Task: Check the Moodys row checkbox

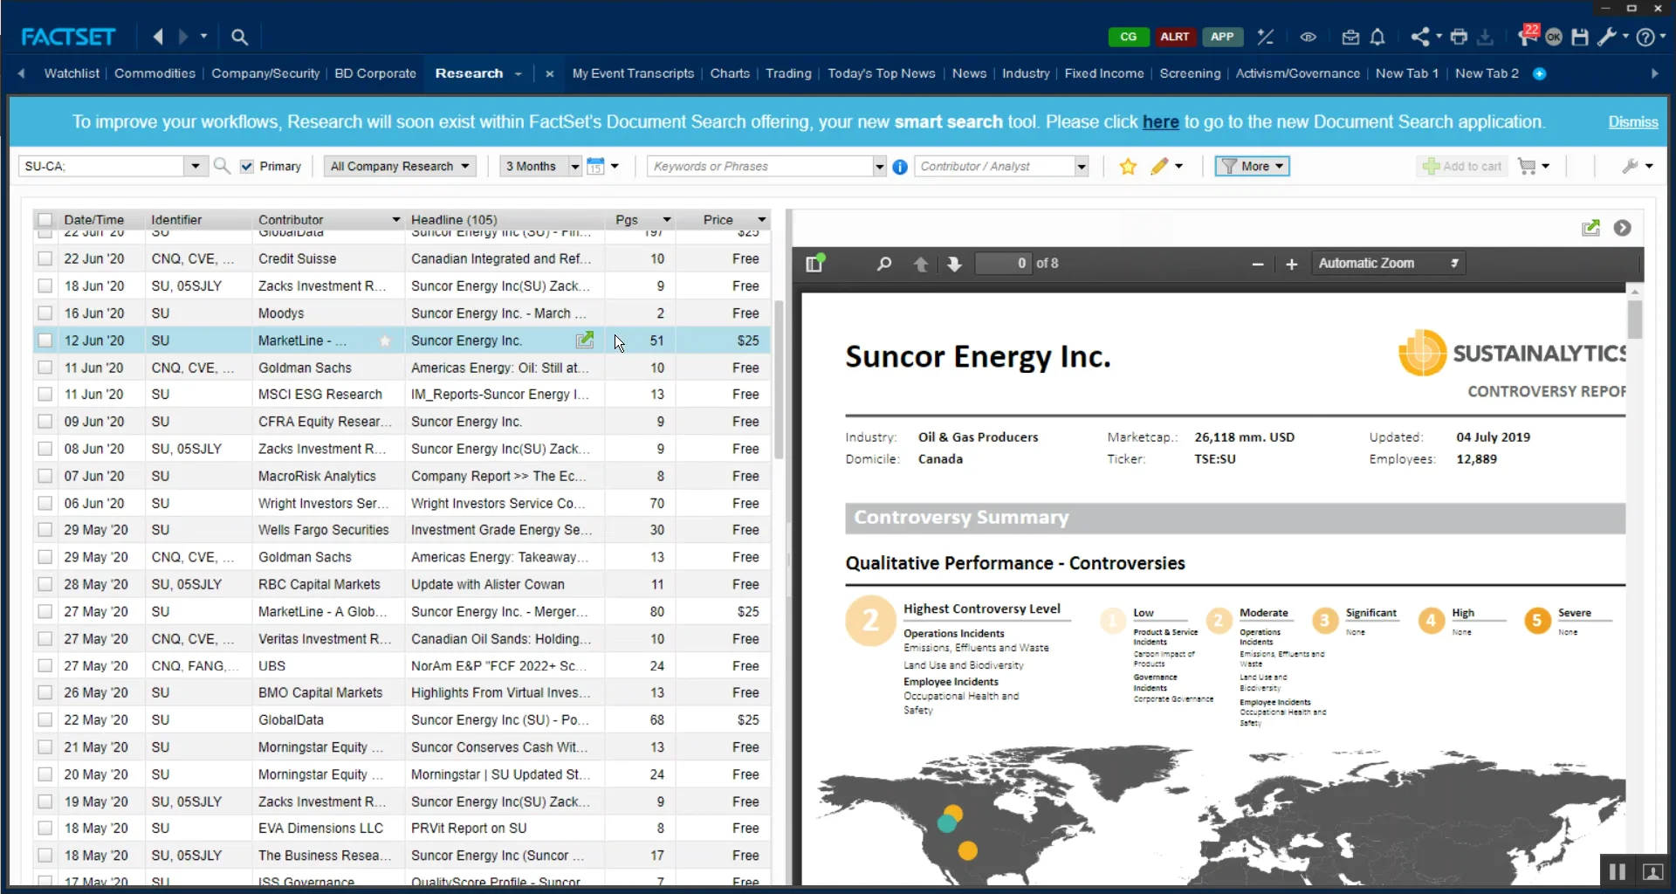Action: click(x=45, y=313)
